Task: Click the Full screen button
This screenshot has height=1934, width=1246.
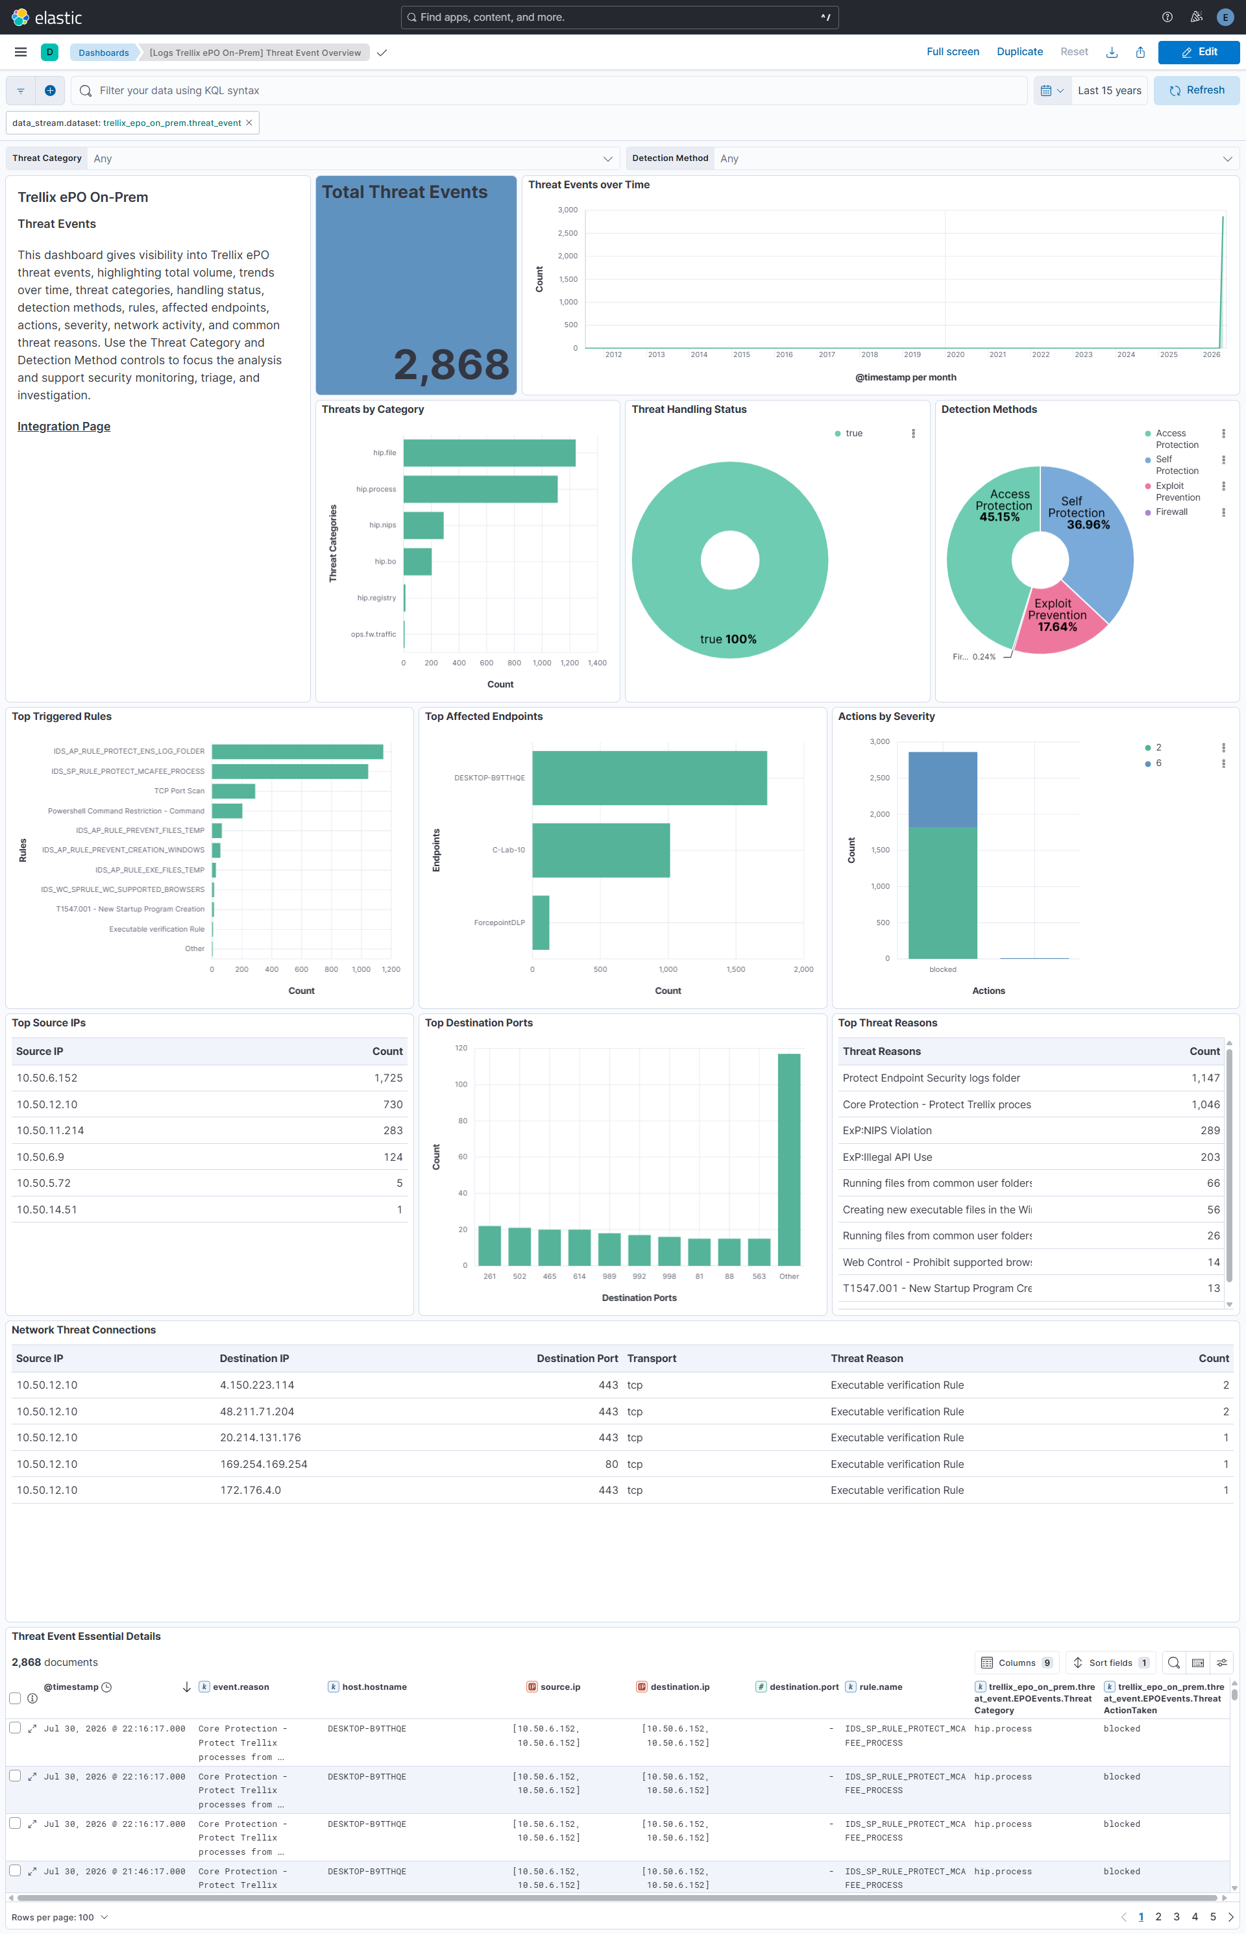Action: pyautogui.click(x=952, y=52)
